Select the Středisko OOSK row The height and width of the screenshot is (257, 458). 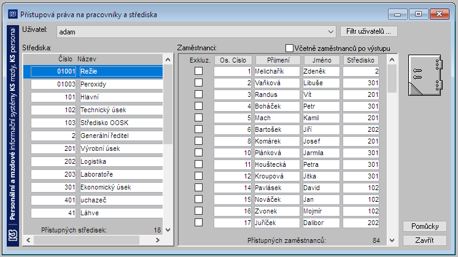[x=96, y=123]
